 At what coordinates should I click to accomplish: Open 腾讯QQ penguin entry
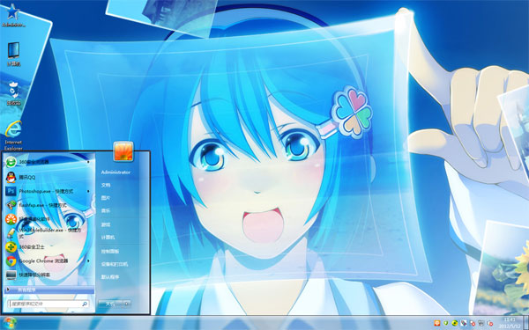pyautogui.click(x=48, y=177)
